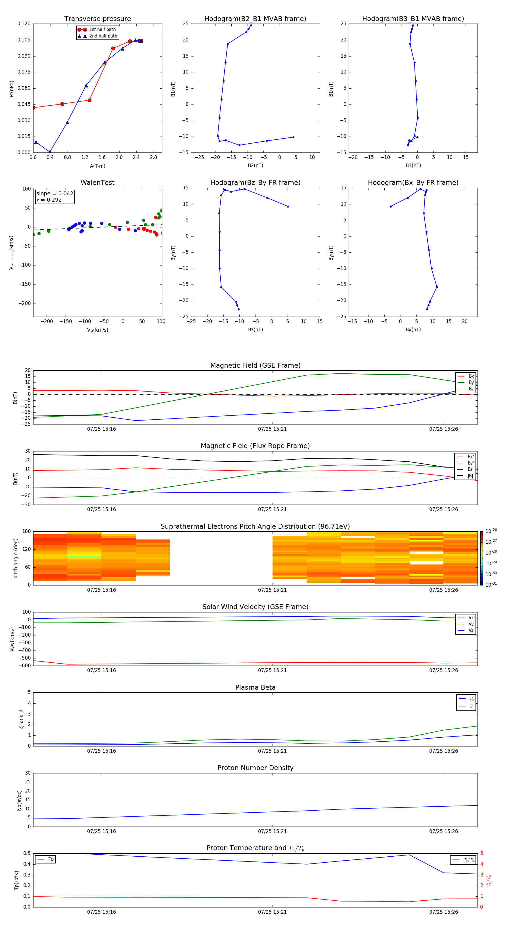Click the 'WalenTest' plot title

coord(97,183)
